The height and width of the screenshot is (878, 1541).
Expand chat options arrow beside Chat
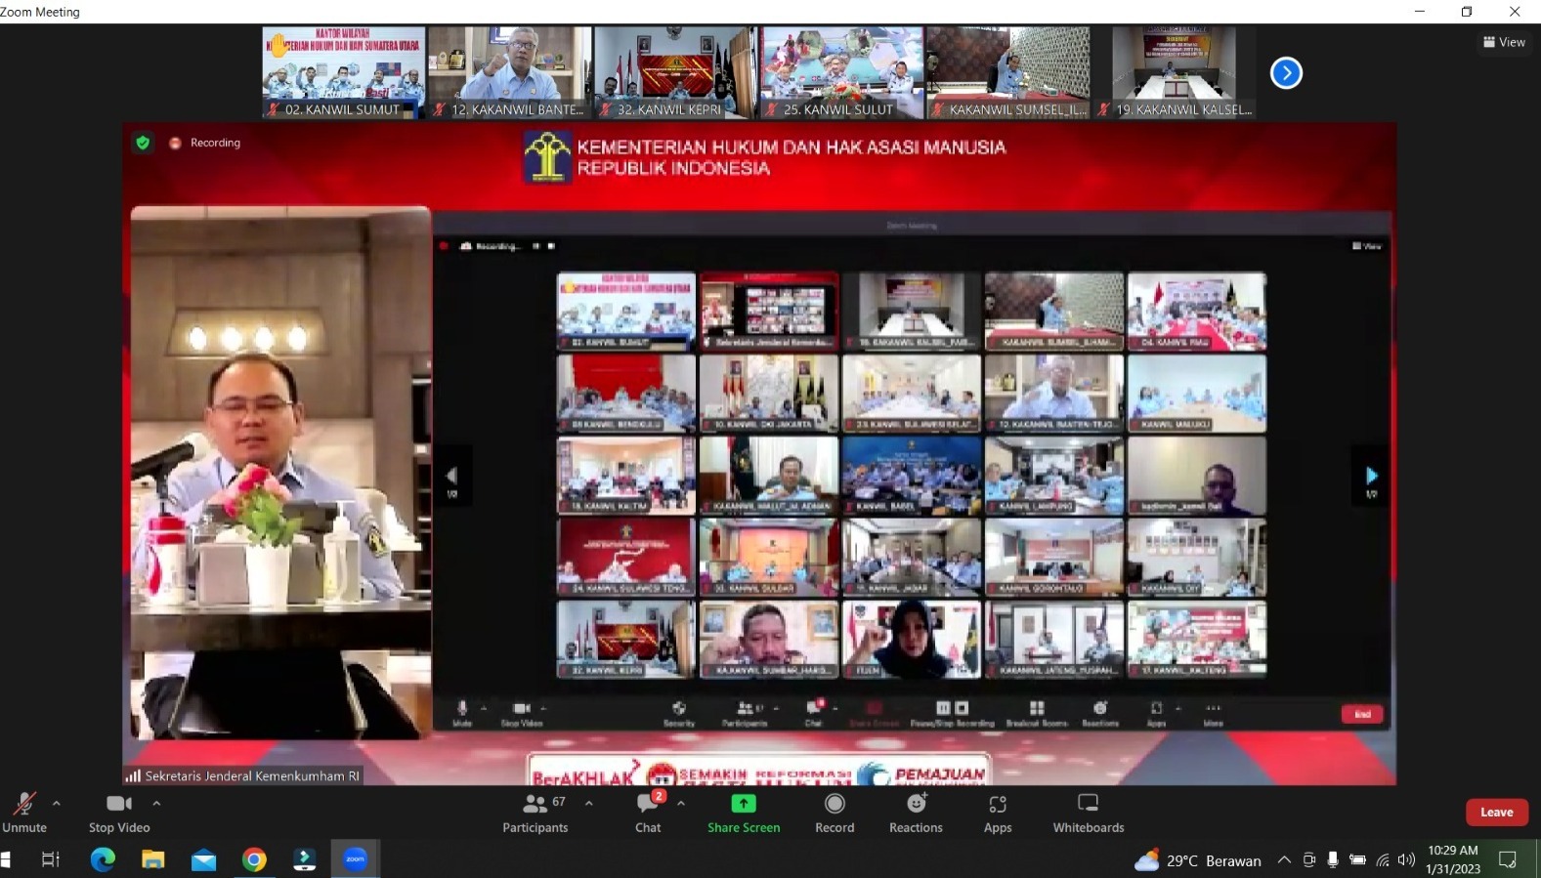coord(681,803)
